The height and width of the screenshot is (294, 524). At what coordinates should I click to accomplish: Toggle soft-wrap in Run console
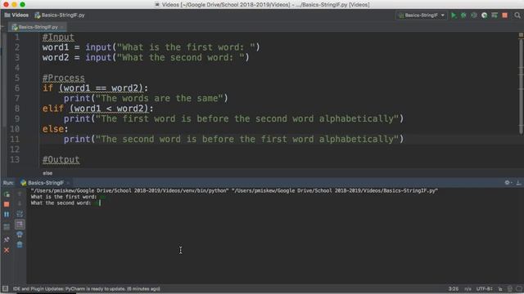(20, 214)
